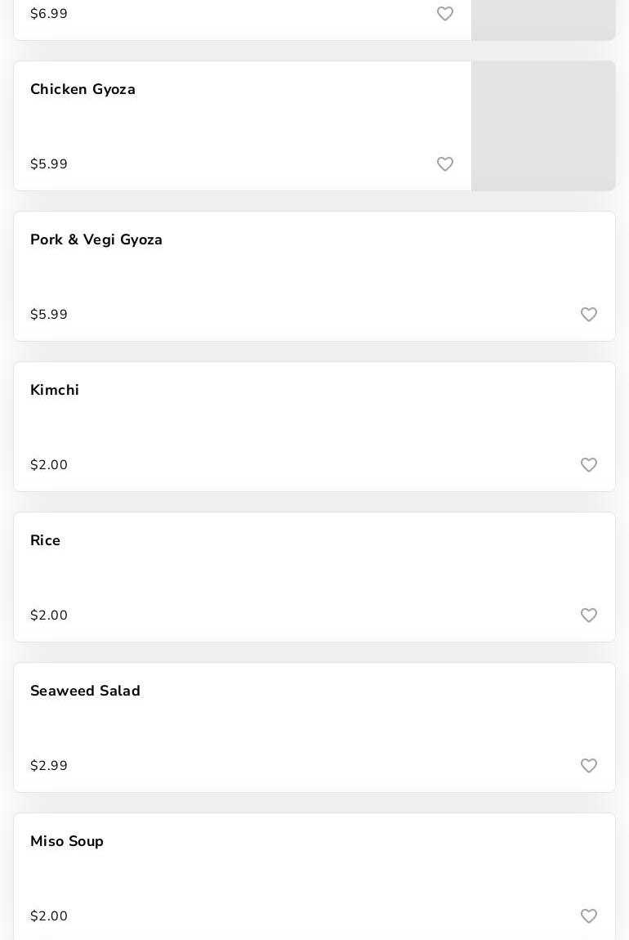Favorite Miso Soup with the heart icon

(589, 916)
